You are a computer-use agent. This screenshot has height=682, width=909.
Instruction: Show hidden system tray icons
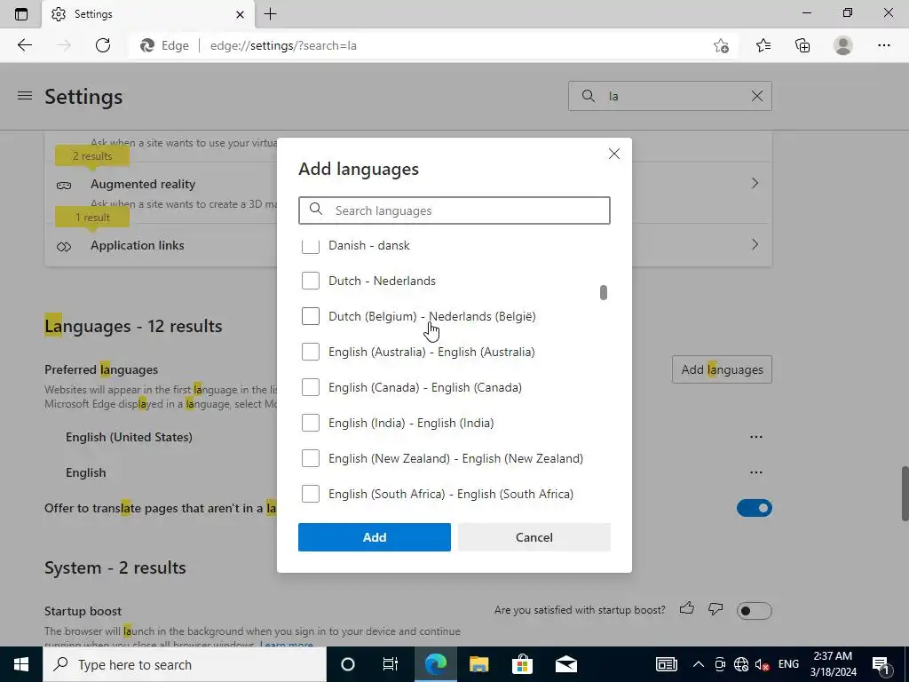click(x=699, y=664)
